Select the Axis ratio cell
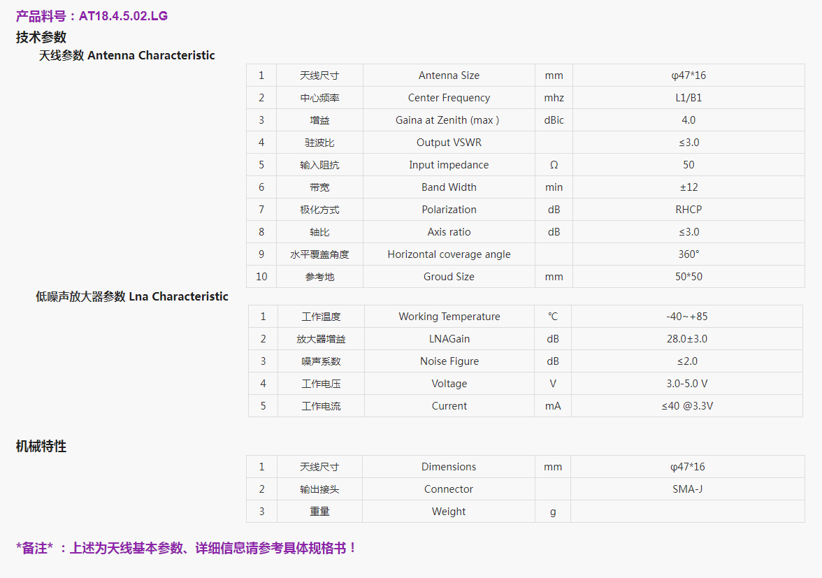 click(x=449, y=232)
